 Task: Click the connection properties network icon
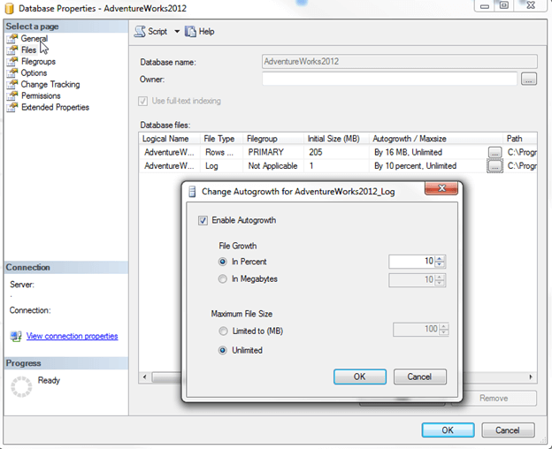[x=16, y=336]
